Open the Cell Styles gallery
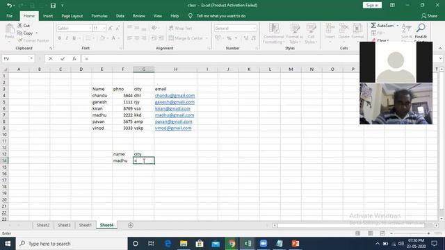This screenshot has height=250, width=445. [x=311, y=33]
